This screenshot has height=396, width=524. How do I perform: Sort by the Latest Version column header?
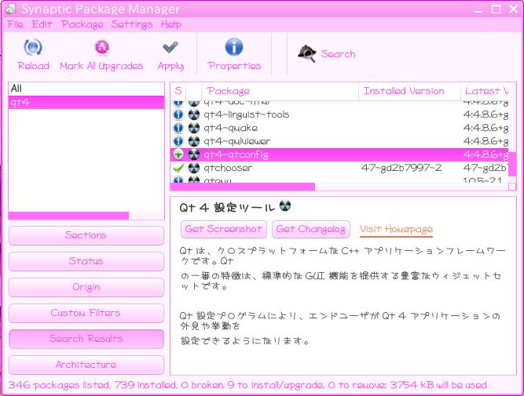(486, 91)
